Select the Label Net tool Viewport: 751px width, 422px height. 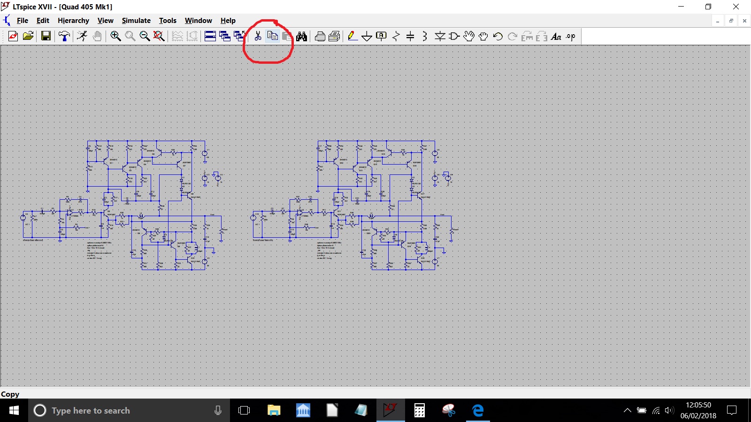pos(382,36)
